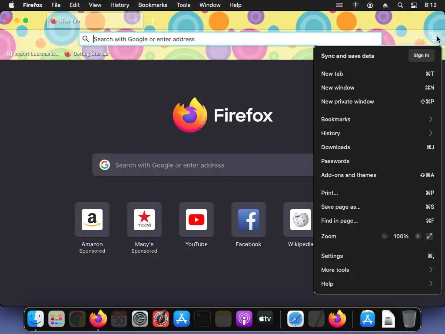Open the File menu in the menu bar
Viewport: 445px width, 334px height.
tap(56, 5)
